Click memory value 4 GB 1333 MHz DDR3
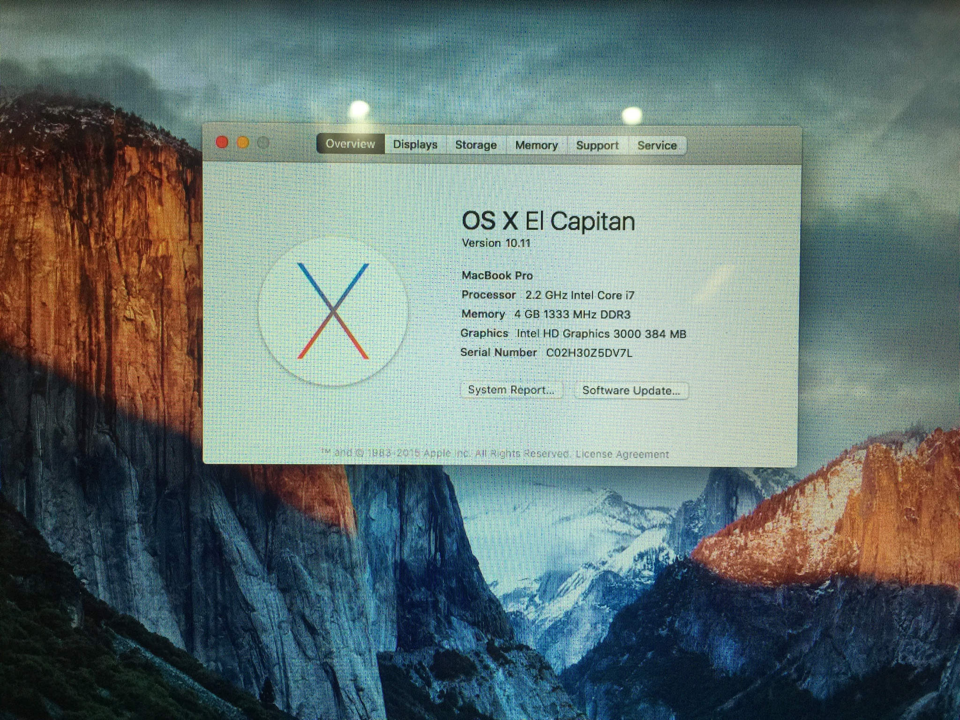This screenshot has height=720, width=960. pos(572,315)
